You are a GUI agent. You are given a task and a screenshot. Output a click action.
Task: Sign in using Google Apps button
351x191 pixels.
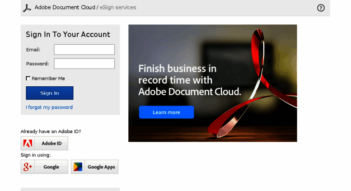click(94, 167)
